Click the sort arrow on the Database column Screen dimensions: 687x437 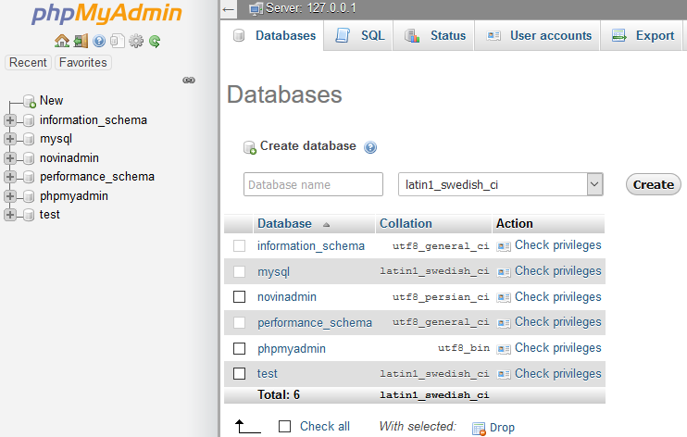click(326, 225)
